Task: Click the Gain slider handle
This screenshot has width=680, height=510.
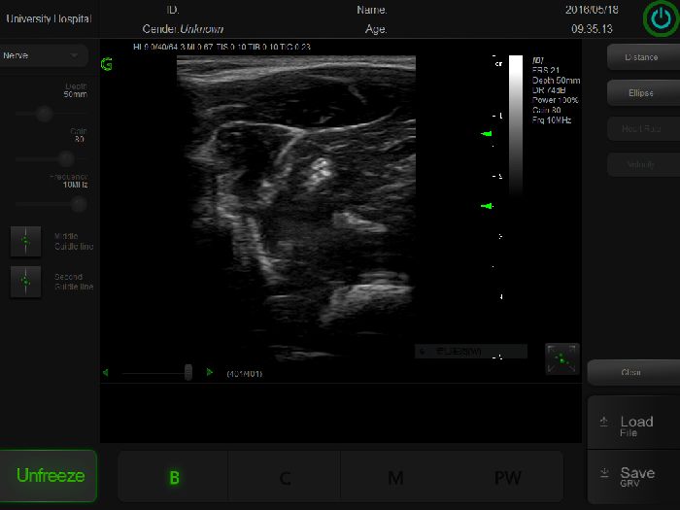Action: click(66, 158)
